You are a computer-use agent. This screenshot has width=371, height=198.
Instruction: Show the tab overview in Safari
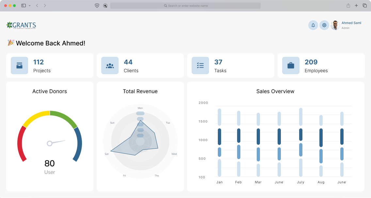365,6
